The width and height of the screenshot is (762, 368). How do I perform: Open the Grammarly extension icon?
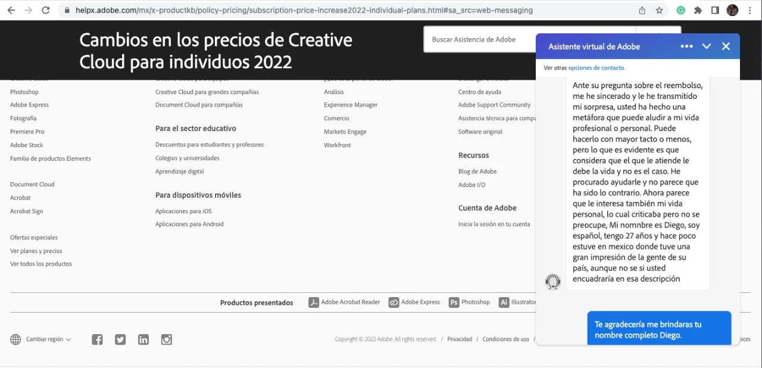[681, 10]
